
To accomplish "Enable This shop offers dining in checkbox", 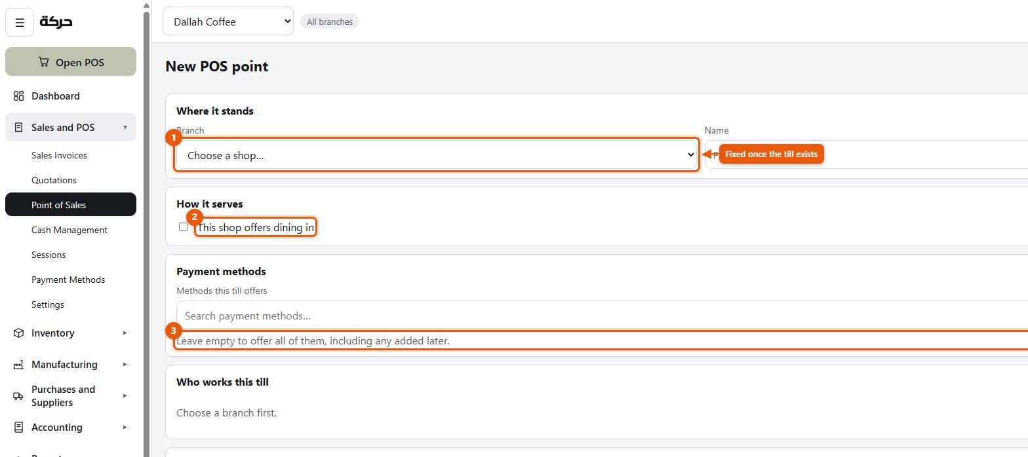I will 183,227.
